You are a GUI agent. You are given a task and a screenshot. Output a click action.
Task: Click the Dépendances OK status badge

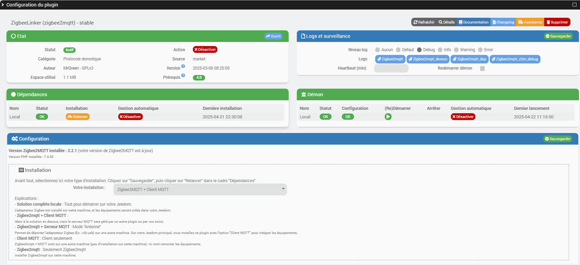click(42, 117)
